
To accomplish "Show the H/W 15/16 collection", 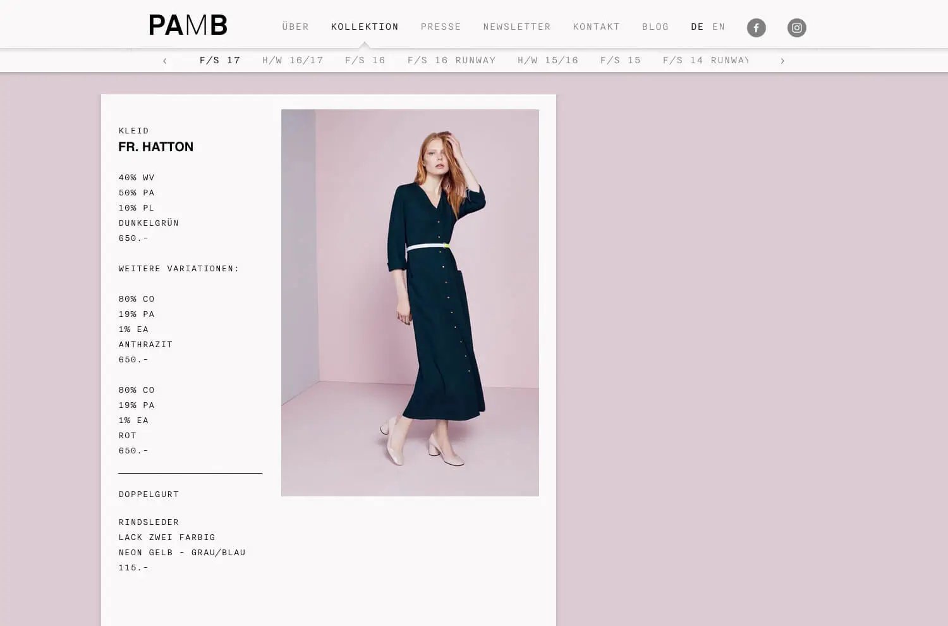I will 548,61.
